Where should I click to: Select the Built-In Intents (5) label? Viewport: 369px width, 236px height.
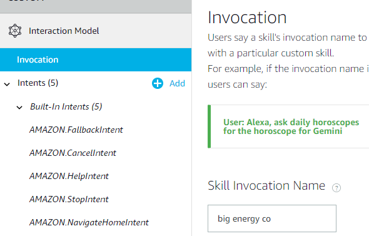coord(66,106)
